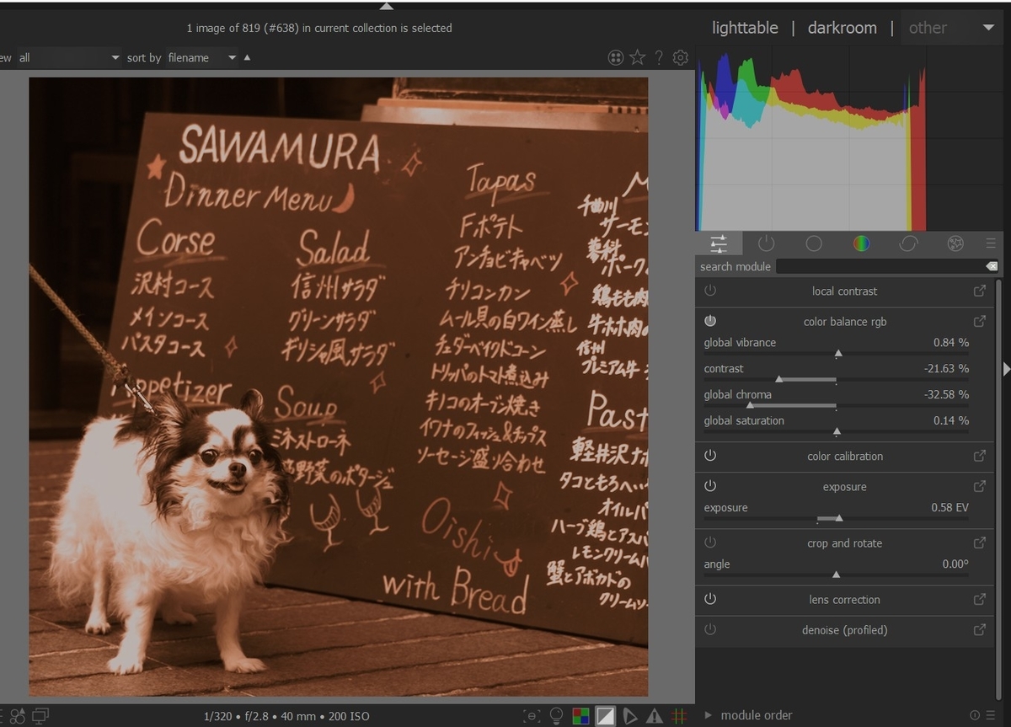Open exposure module instance icon
This screenshot has width=1011, height=727.
pos(980,486)
